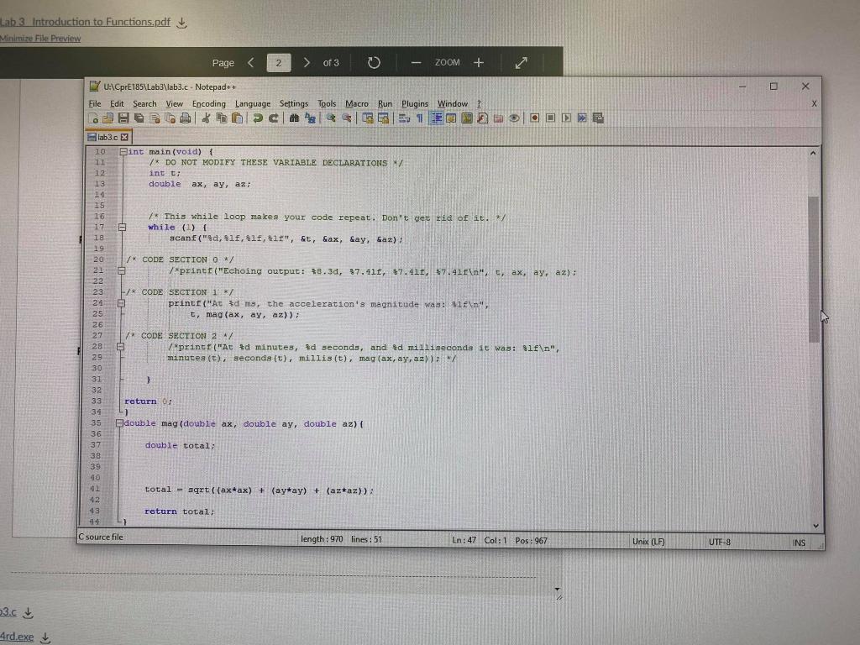
Task: Collapse the mag function fold at line 35
Action: click(118, 423)
